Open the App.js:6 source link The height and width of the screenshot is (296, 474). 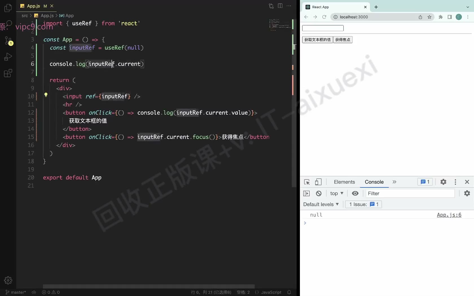[x=449, y=215]
